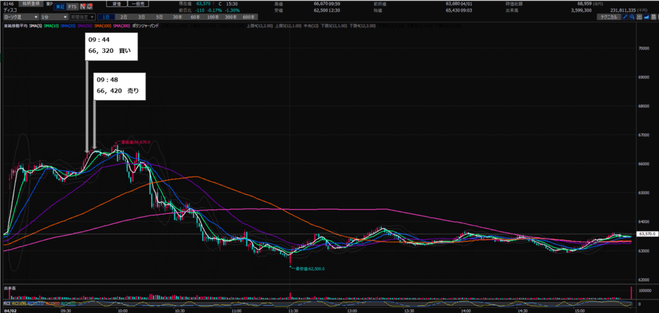659x313 pixels.
Task: Click the 出 volume display icon
Action: tap(638, 16)
